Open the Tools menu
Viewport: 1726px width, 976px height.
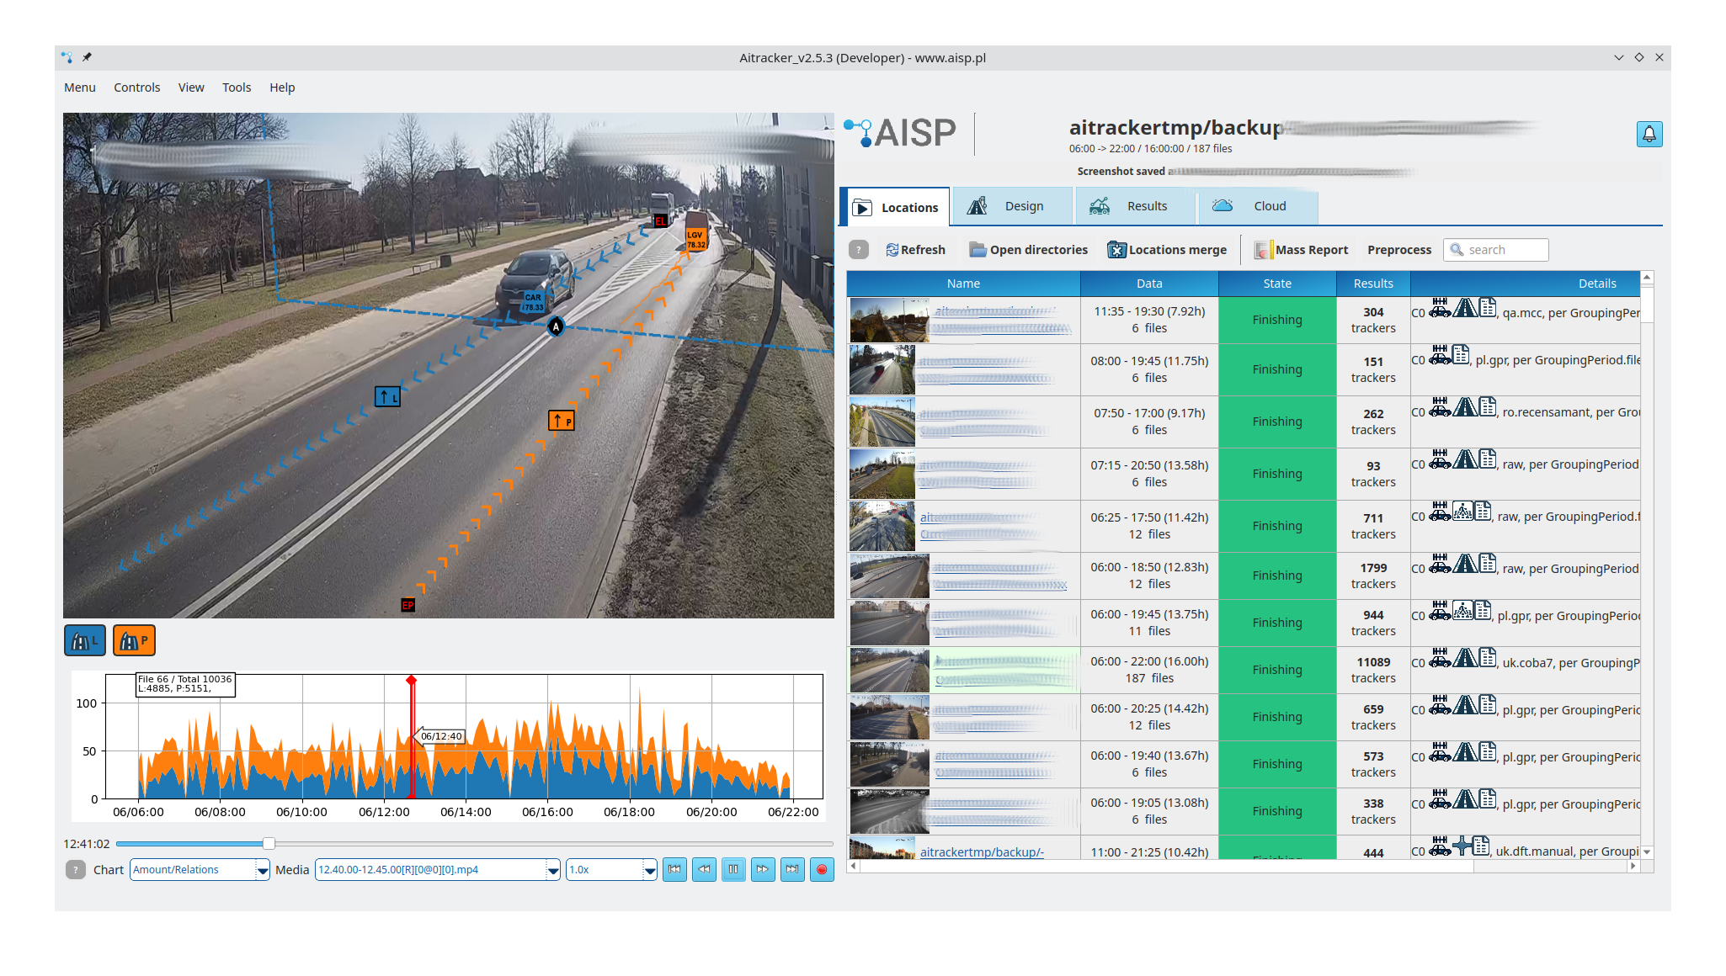pos(236,87)
